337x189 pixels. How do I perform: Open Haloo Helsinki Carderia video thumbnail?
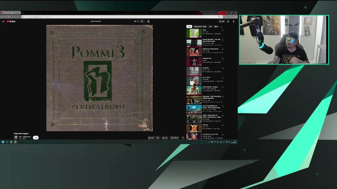[x=194, y=90]
